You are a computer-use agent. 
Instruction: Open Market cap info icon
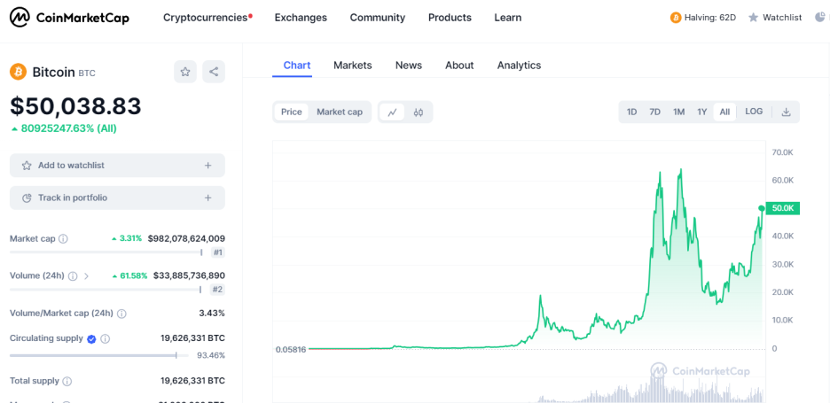pos(63,238)
